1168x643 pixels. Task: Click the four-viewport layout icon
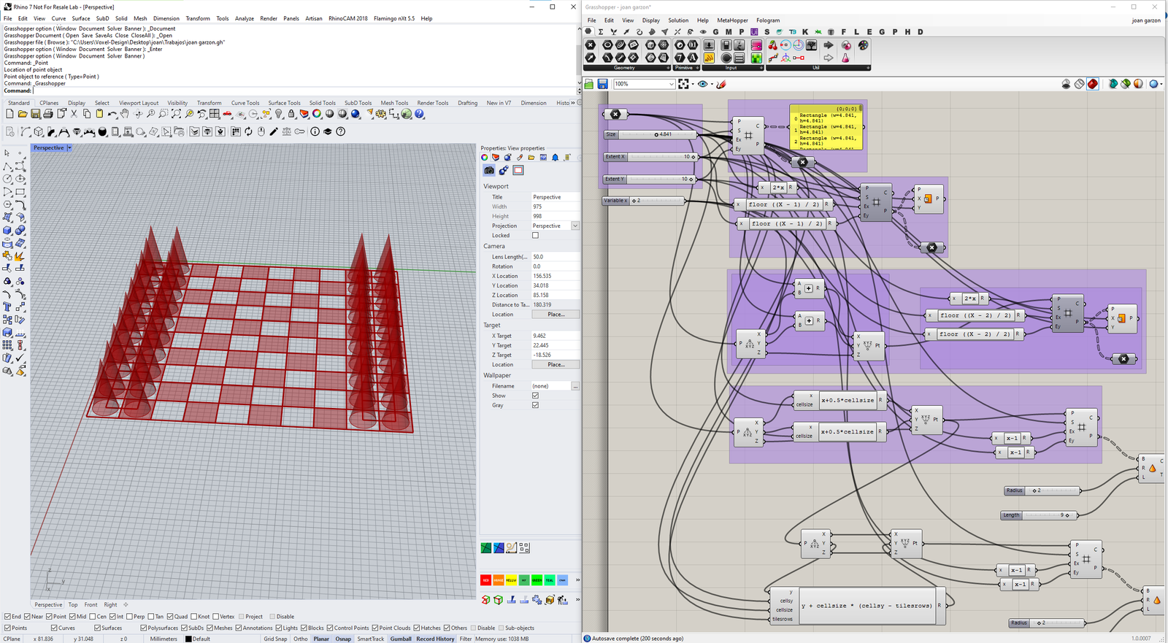(214, 114)
